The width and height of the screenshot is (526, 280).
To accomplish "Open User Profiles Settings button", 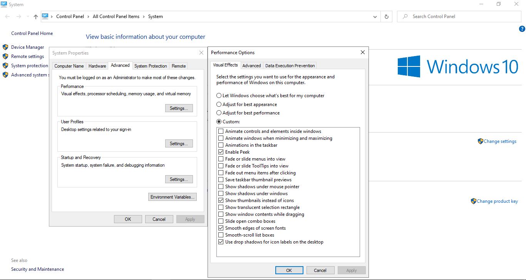I will click(x=179, y=144).
